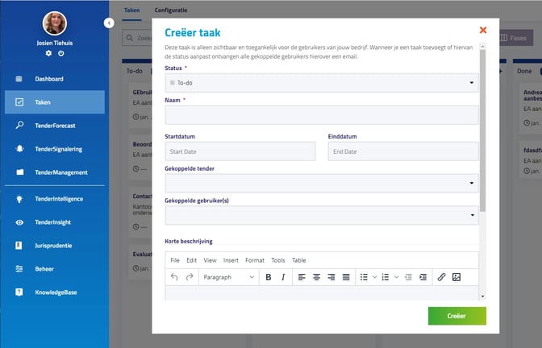Open TenderIntelligence in the sidebar
This screenshot has height=348, width=542.
pos(55,199)
